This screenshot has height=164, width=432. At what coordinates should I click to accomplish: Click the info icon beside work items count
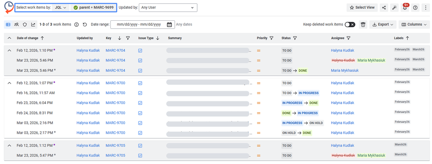pyautogui.click(x=77, y=25)
